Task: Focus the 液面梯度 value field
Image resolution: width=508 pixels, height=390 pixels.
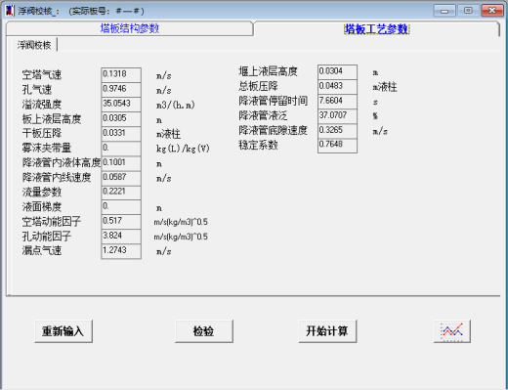Action: pyautogui.click(x=121, y=207)
